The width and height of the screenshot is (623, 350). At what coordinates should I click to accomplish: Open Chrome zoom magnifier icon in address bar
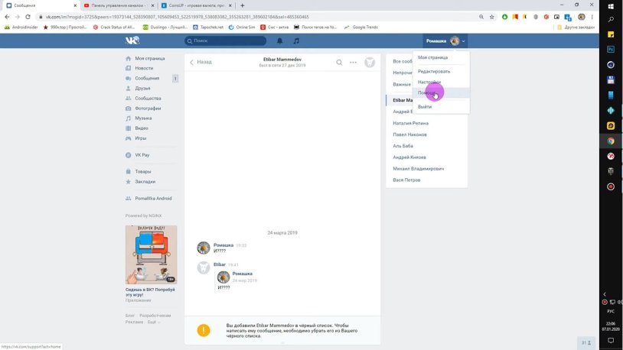coord(481,17)
